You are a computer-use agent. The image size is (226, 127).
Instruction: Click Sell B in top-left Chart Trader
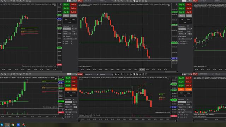(73, 12)
